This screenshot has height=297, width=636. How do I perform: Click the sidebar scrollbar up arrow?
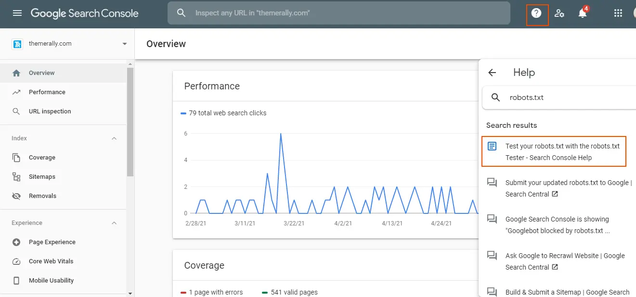(130, 63)
